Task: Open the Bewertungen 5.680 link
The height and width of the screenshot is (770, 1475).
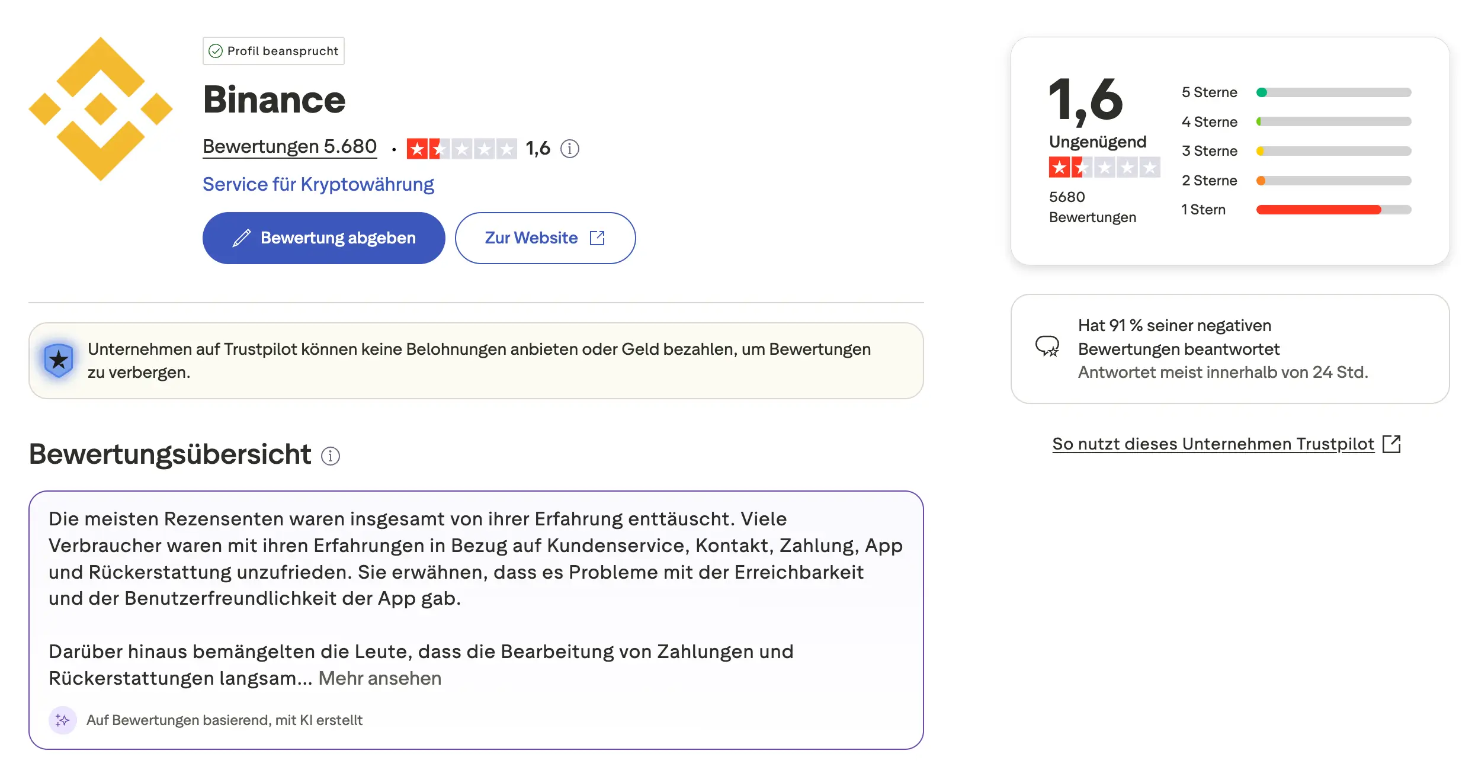Action: click(290, 146)
